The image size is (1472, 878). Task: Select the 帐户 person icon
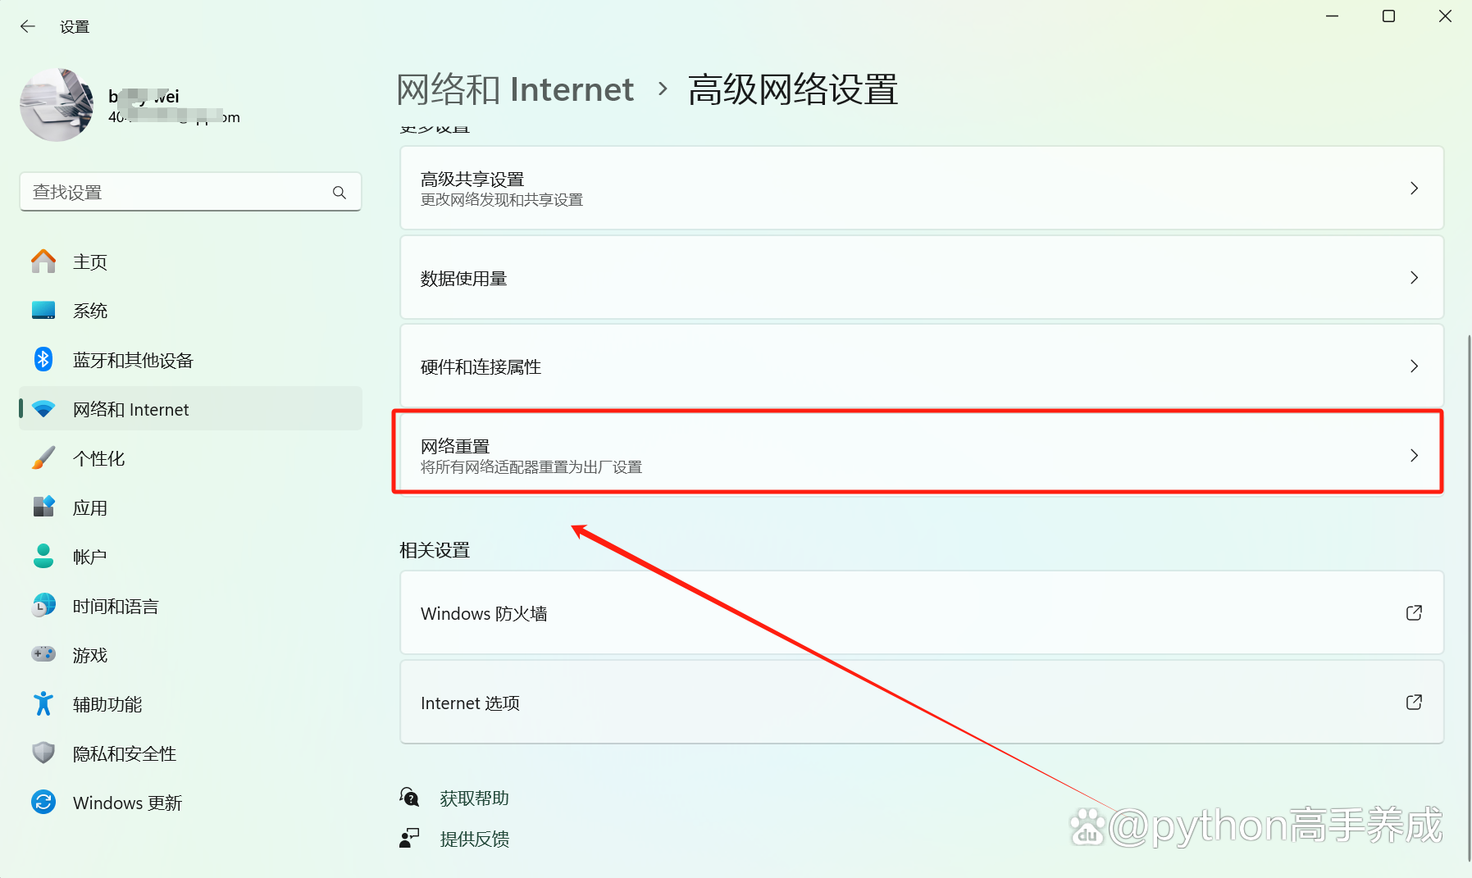coord(43,556)
